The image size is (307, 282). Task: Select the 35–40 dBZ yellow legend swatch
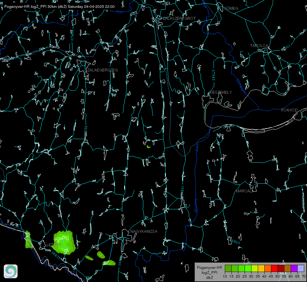point(261,268)
